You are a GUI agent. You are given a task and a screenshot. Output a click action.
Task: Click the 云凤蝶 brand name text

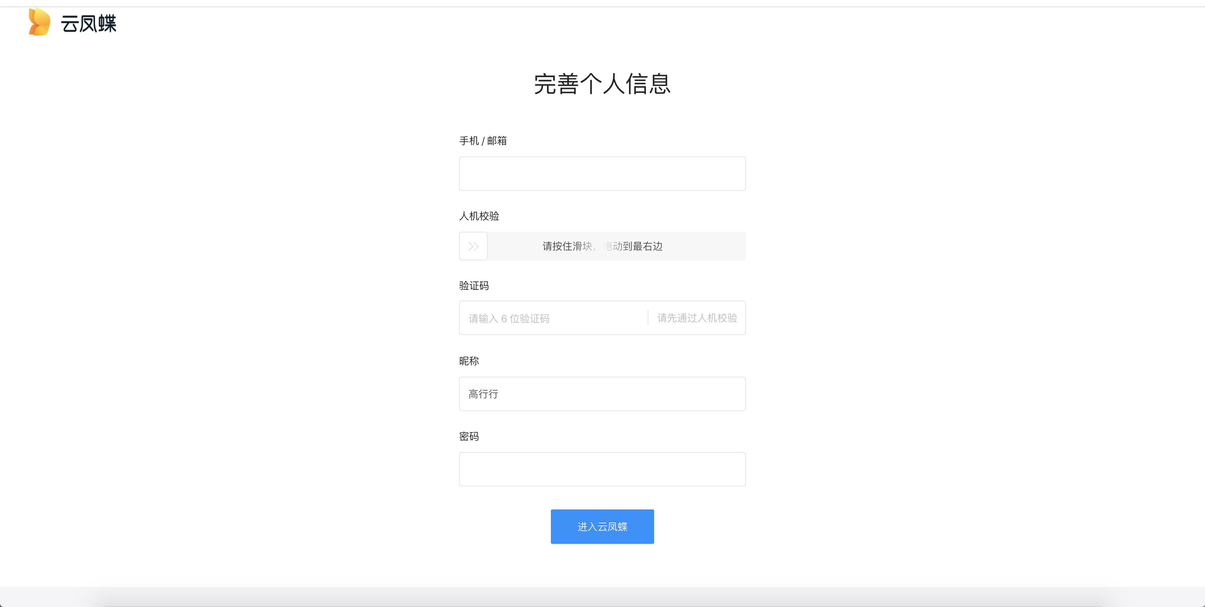point(89,24)
